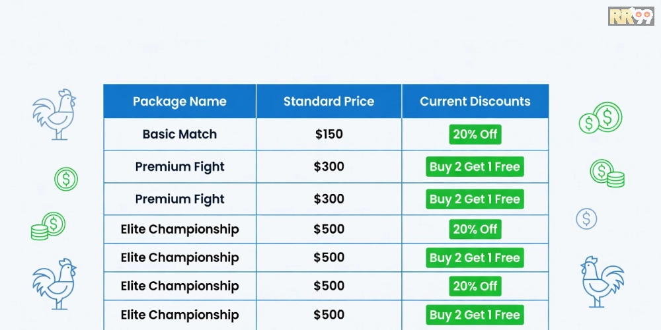This screenshot has height=330, width=661.
Task: Click the first Elite Championship 20% Off badge
Action: tap(475, 230)
